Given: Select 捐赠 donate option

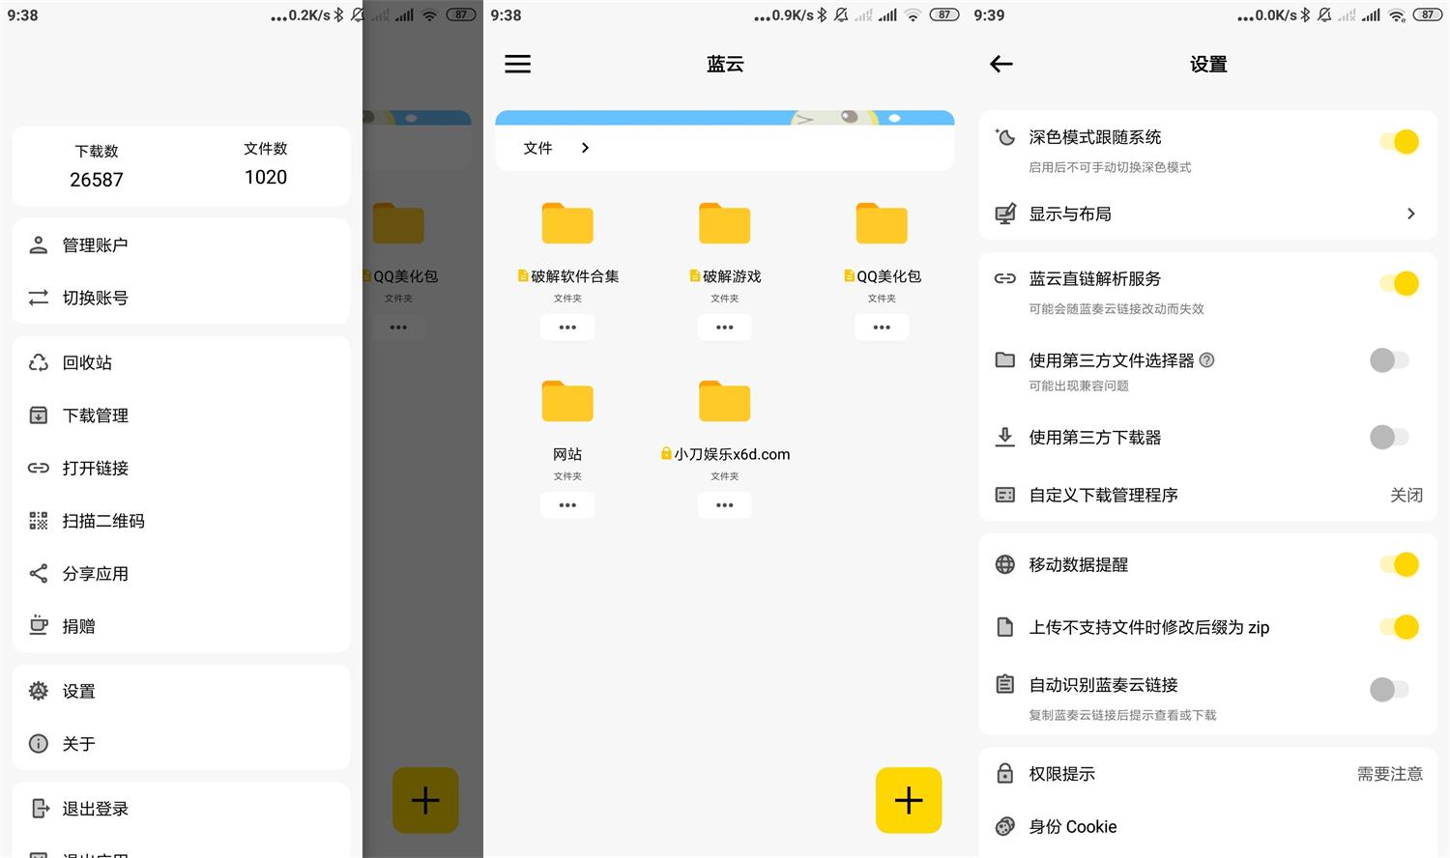Looking at the screenshot, I should click(78, 626).
